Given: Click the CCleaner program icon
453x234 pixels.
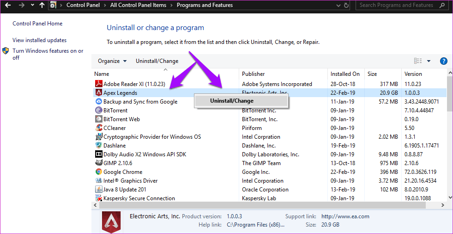Looking at the screenshot, I should tap(99, 128).
